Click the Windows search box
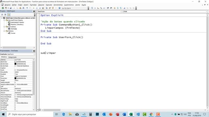Screen dimensions: 209x117 point(30,114)
